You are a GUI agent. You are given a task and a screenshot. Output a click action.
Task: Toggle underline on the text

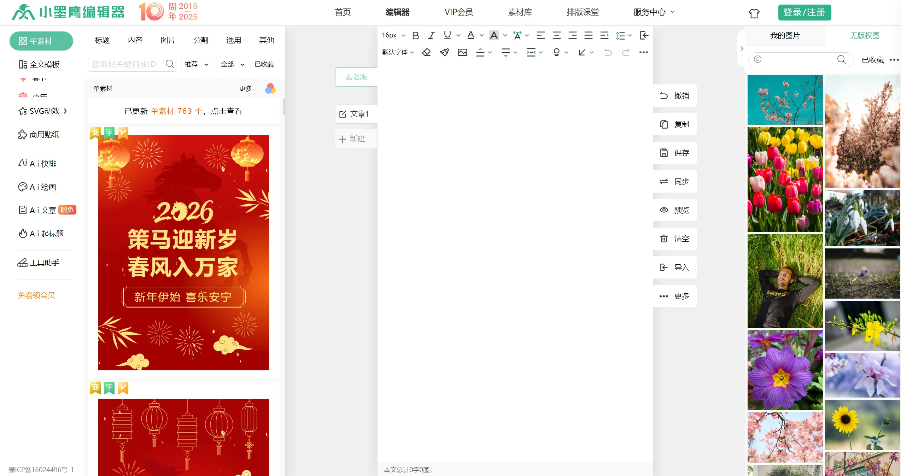tap(447, 35)
